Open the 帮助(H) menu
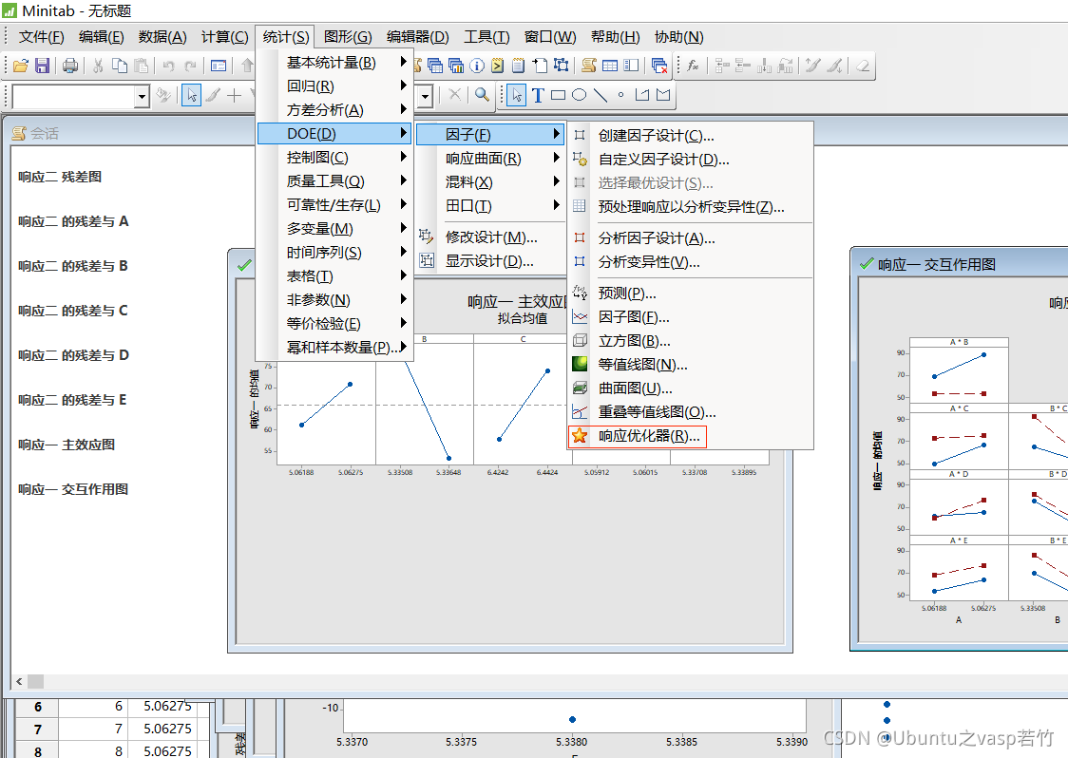The width and height of the screenshot is (1068, 758). tap(615, 37)
